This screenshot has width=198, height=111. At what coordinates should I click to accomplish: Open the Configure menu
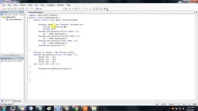(x=51, y=5)
